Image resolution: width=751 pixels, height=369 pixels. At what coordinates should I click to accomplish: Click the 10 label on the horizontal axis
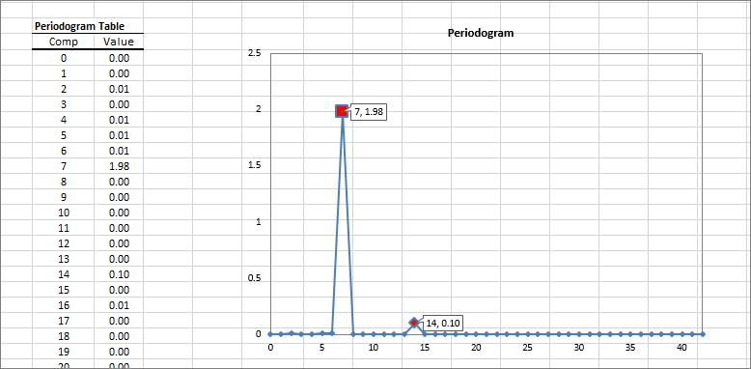click(x=374, y=347)
